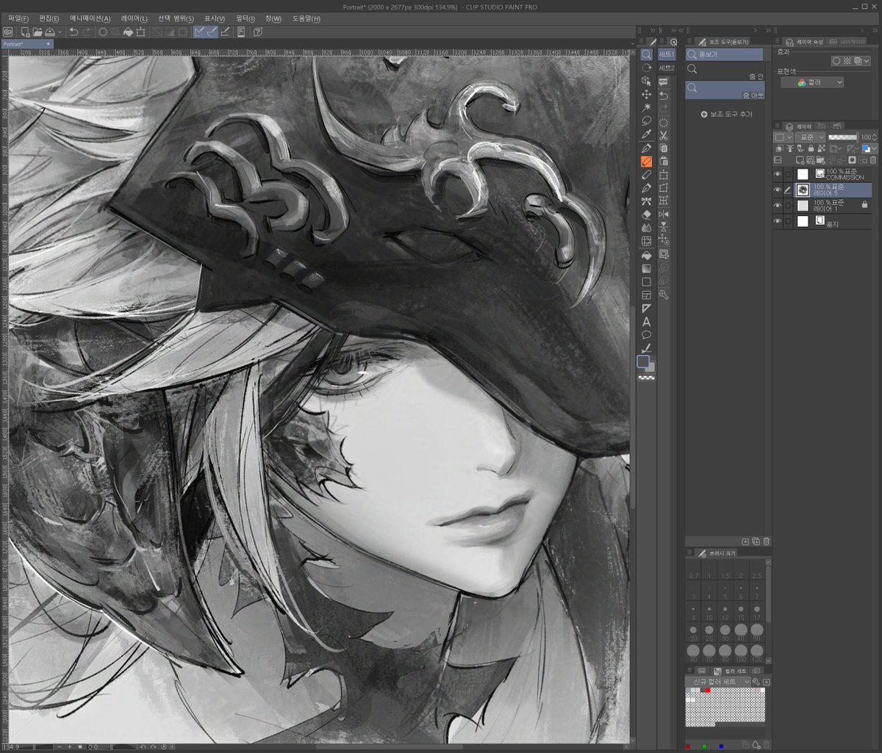Click the Open folder icon in top toolbar

[37, 32]
